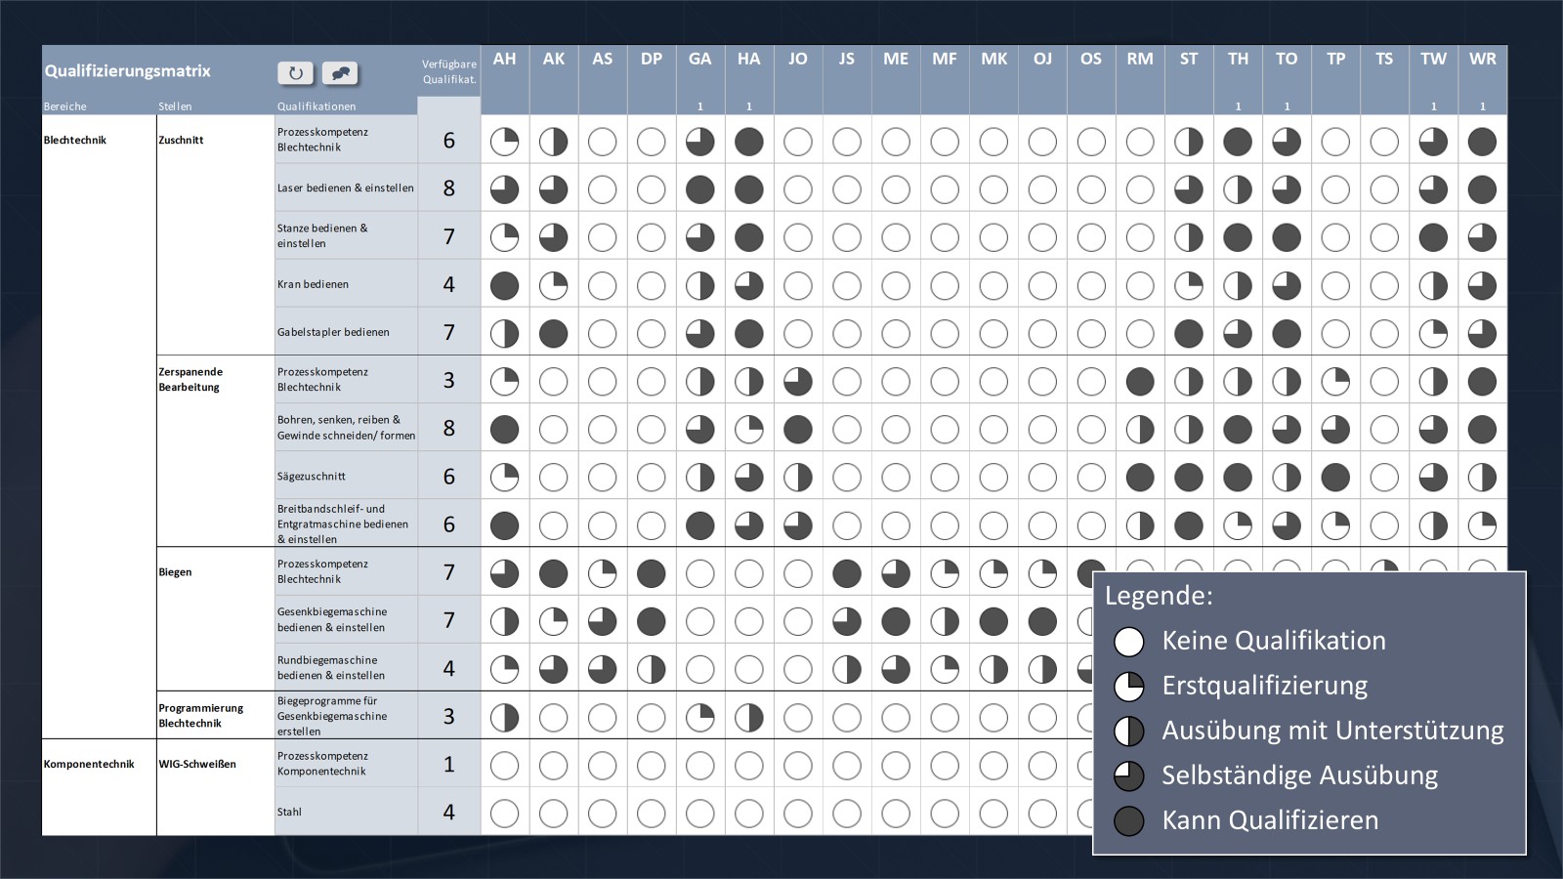Click the Qualifikationen column label
The image size is (1563, 879).
[x=317, y=106]
